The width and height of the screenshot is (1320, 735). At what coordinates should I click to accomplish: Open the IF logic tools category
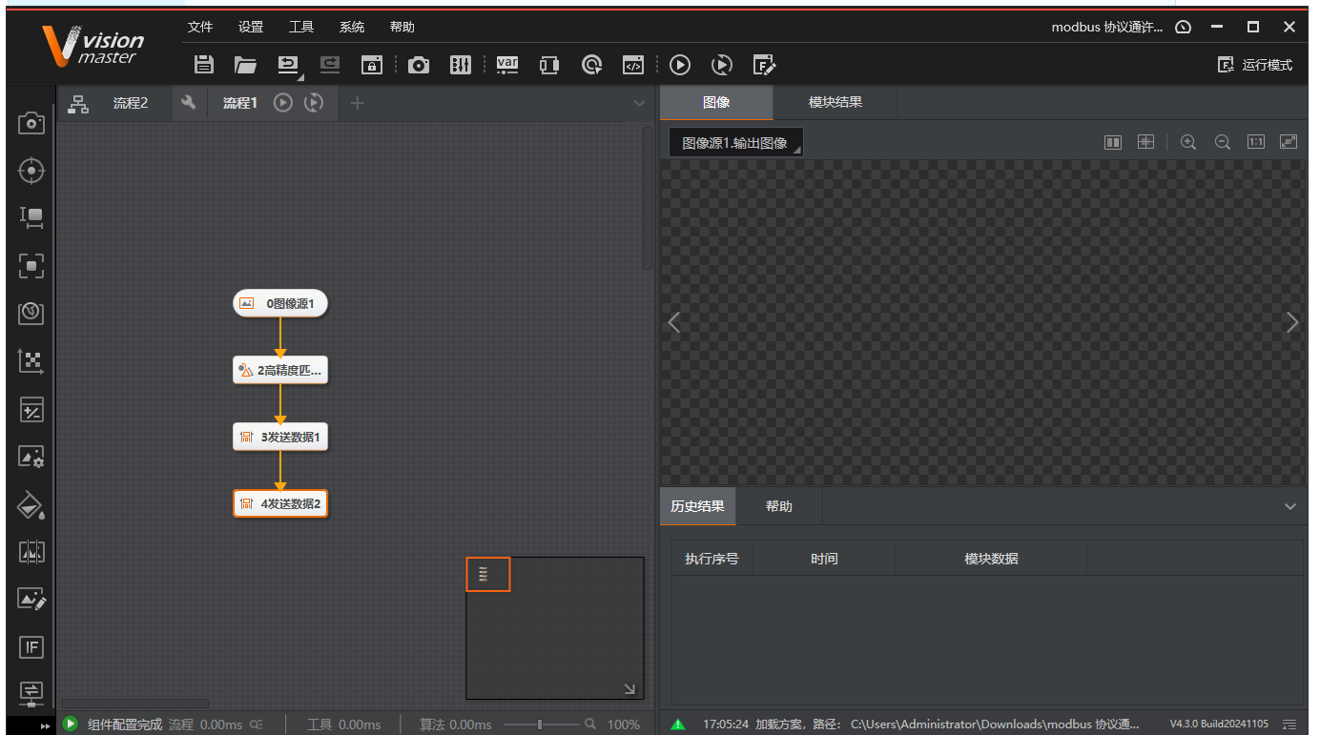31,647
